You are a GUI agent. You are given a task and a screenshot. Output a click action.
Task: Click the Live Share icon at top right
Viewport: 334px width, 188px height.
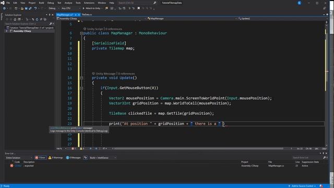325,8
